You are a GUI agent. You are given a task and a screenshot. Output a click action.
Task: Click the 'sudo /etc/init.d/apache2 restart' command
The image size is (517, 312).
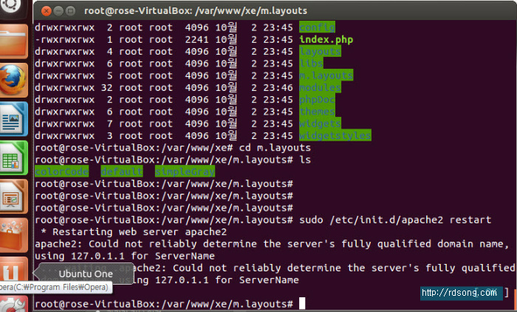pyautogui.click(x=395, y=220)
